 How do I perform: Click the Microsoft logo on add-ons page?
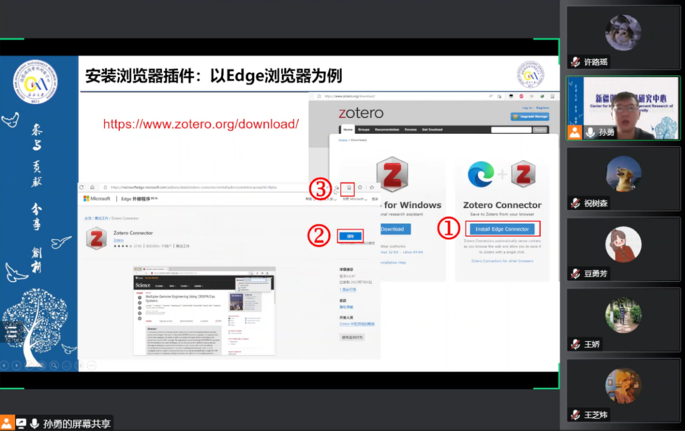coord(97,199)
